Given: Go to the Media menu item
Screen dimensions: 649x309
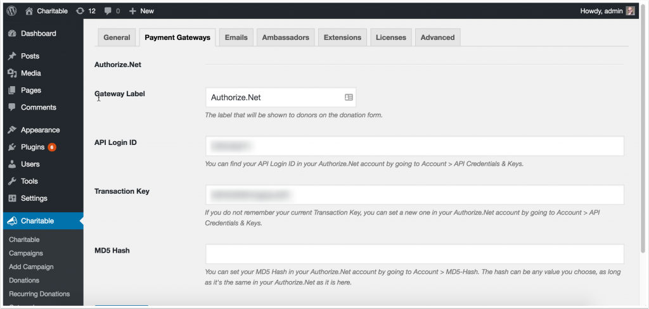Looking at the screenshot, I should pos(43,73).
